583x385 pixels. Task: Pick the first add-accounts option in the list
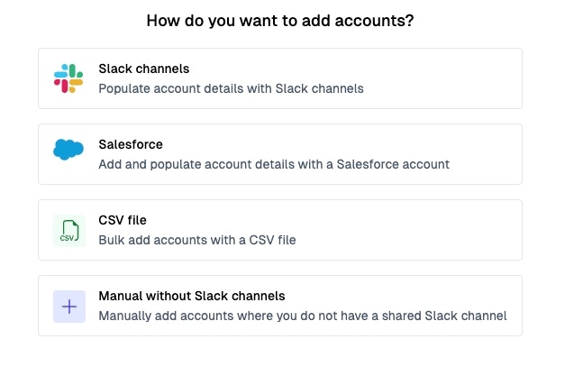click(x=279, y=78)
